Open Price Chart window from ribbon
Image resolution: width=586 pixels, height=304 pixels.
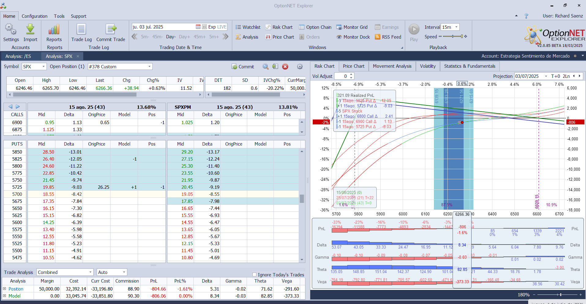coord(280,37)
